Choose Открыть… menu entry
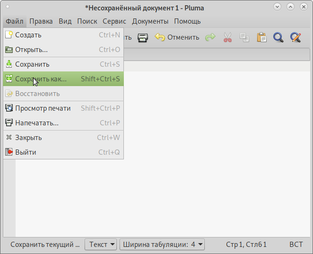Viewport: 313px width, 254px height. (31, 50)
